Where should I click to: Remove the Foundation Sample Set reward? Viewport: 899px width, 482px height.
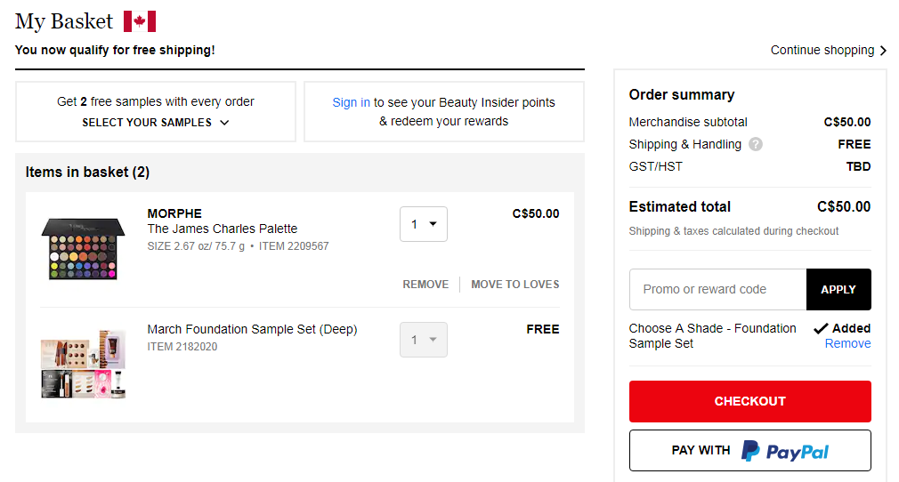[x=847, y=344]
